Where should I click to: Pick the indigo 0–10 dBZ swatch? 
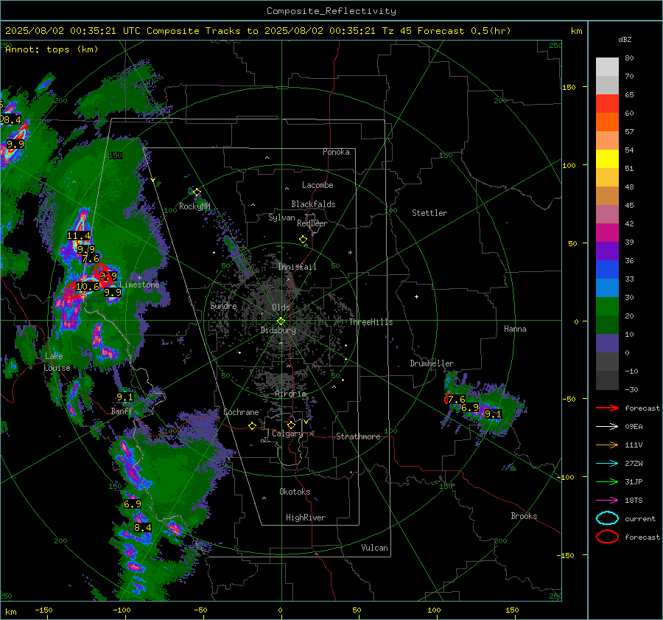pyautogui.click(x=607, y=344)
